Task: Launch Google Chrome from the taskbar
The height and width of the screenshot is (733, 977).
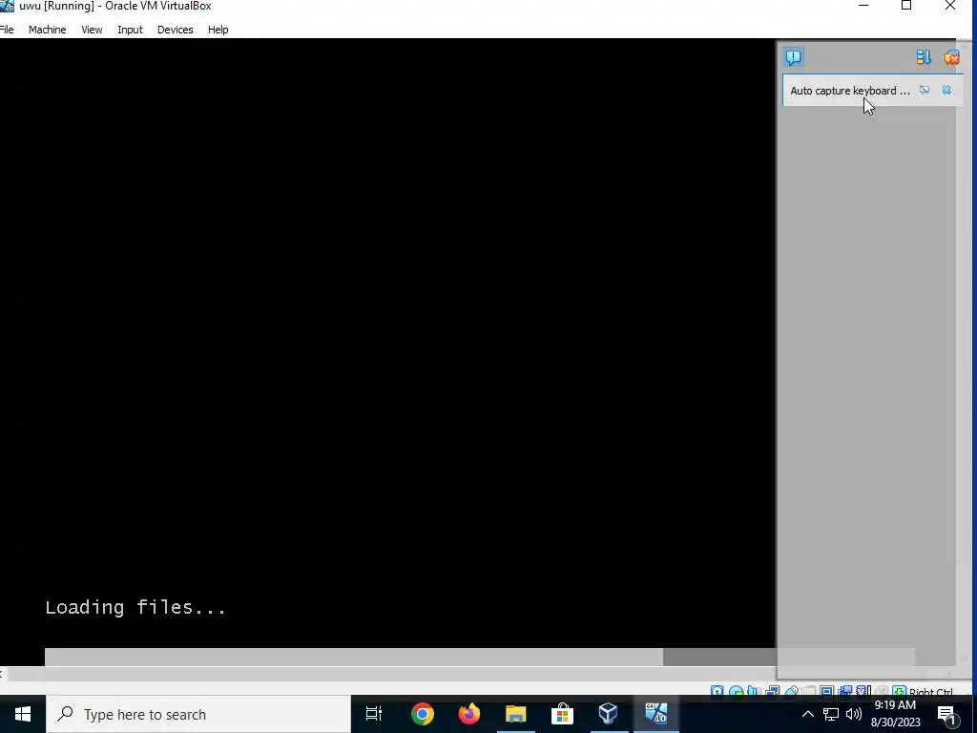Action: [423, 714]
